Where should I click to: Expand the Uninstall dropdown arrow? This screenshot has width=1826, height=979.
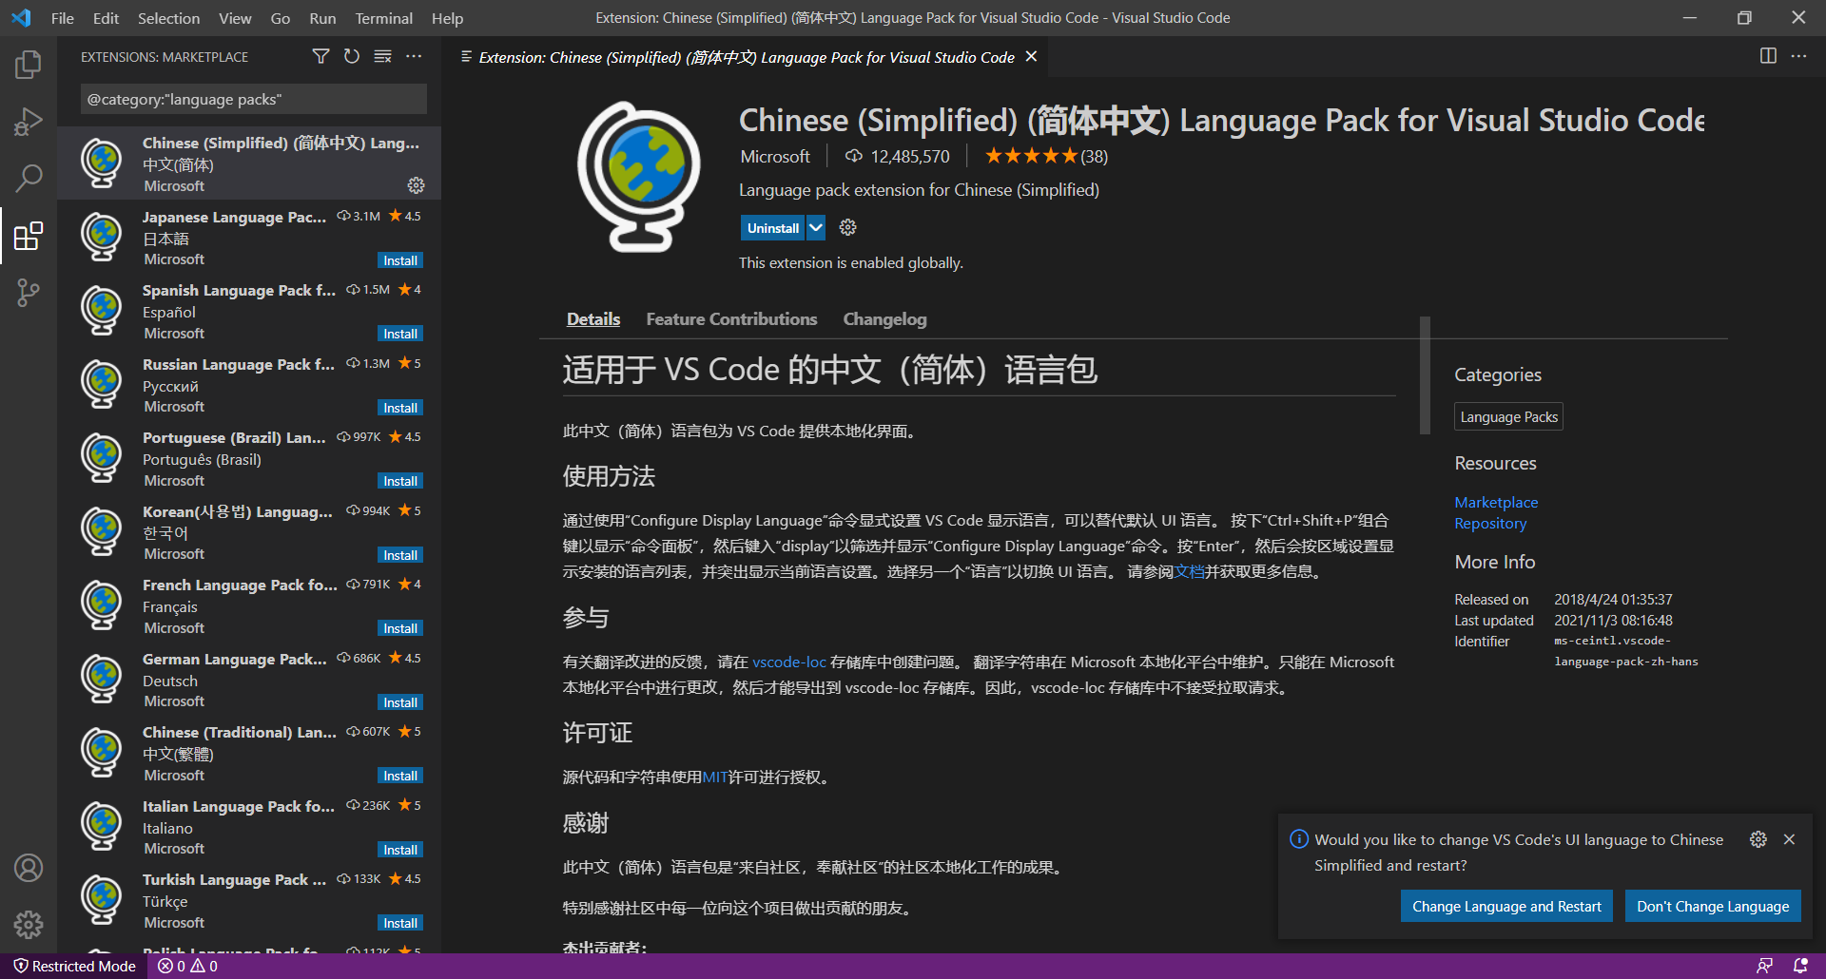816,228
